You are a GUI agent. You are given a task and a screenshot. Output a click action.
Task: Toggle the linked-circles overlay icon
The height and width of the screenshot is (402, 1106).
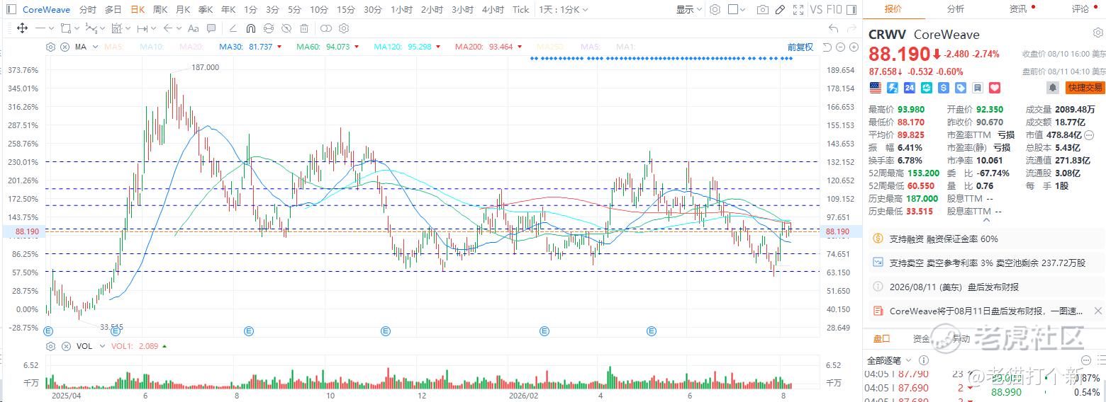coord(325,28)
